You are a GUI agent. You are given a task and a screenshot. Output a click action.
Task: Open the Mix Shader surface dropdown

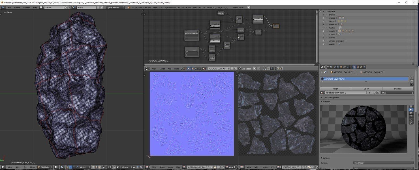tap(383, 163)
